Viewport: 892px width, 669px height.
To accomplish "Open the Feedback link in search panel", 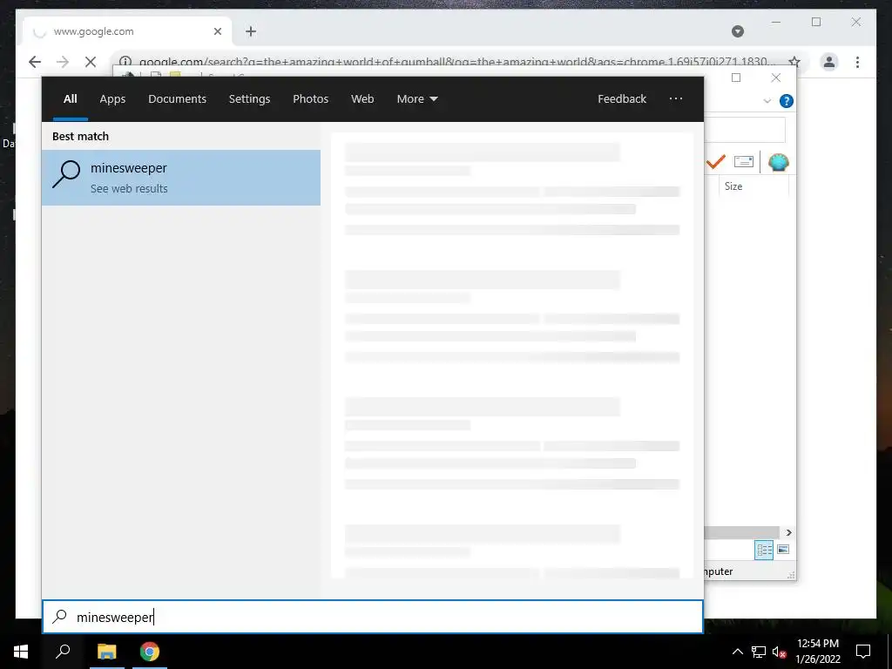I will (622, 99).
